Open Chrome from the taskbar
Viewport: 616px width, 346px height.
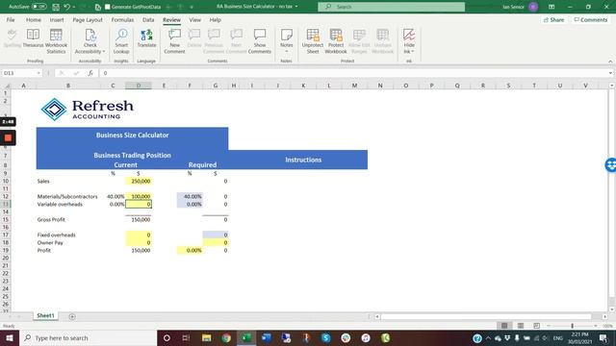coord(226,337)
